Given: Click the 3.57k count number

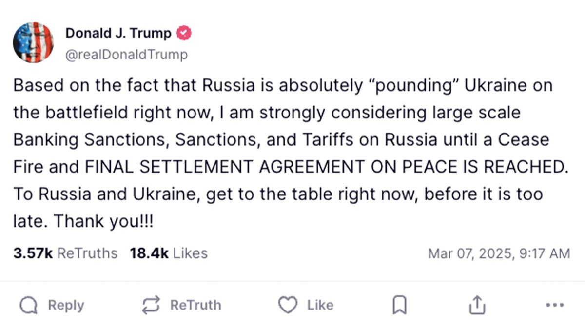Looking at the screenshot, I should tap(33, 253).
